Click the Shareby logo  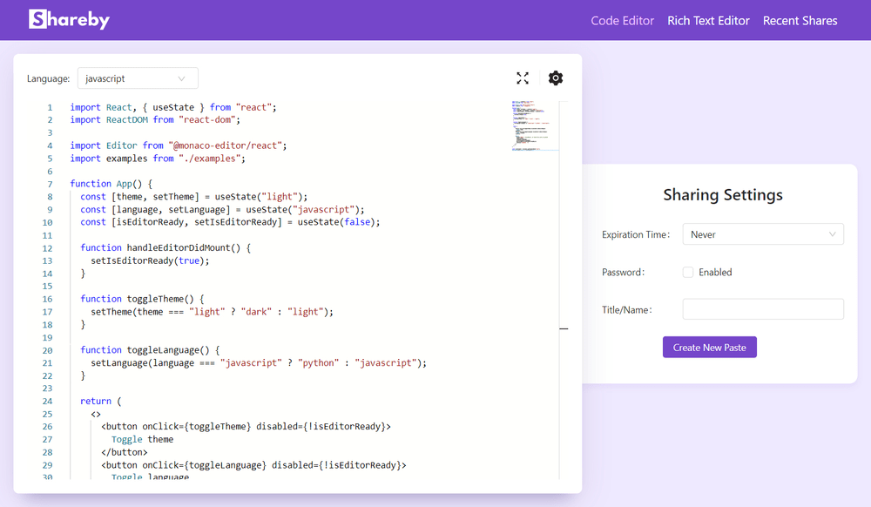click(x=69, y=20)
